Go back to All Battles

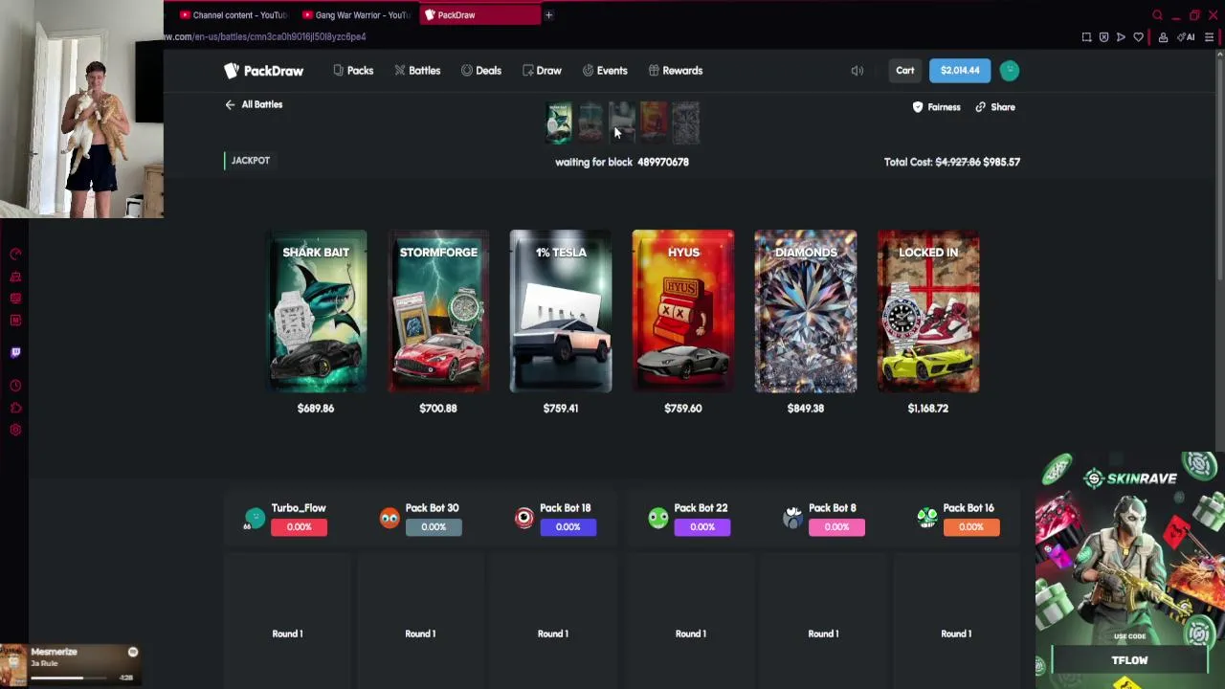tap(254, 104)
